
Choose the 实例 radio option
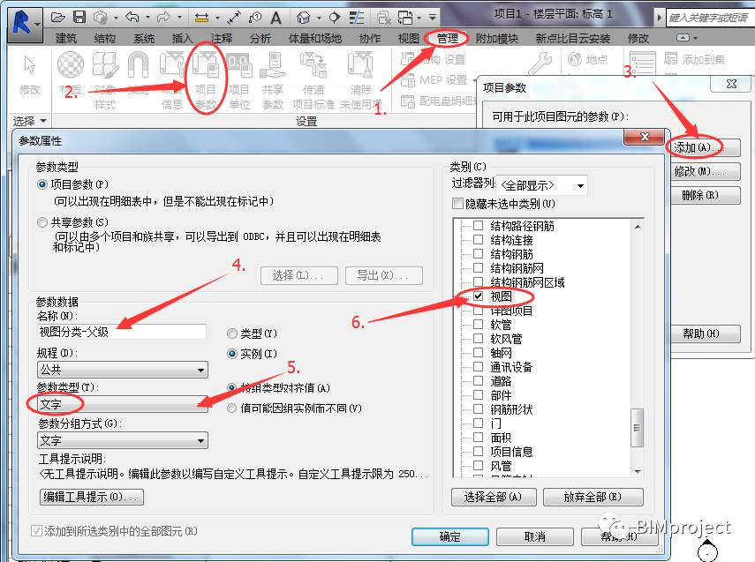pos(232,354)
